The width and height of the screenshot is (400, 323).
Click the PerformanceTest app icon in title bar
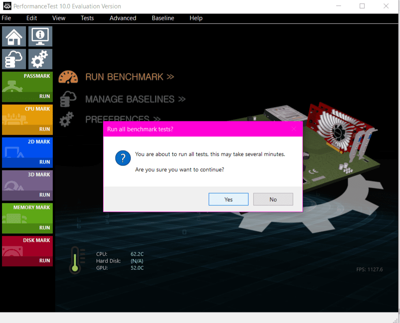[x=7, y=6]
